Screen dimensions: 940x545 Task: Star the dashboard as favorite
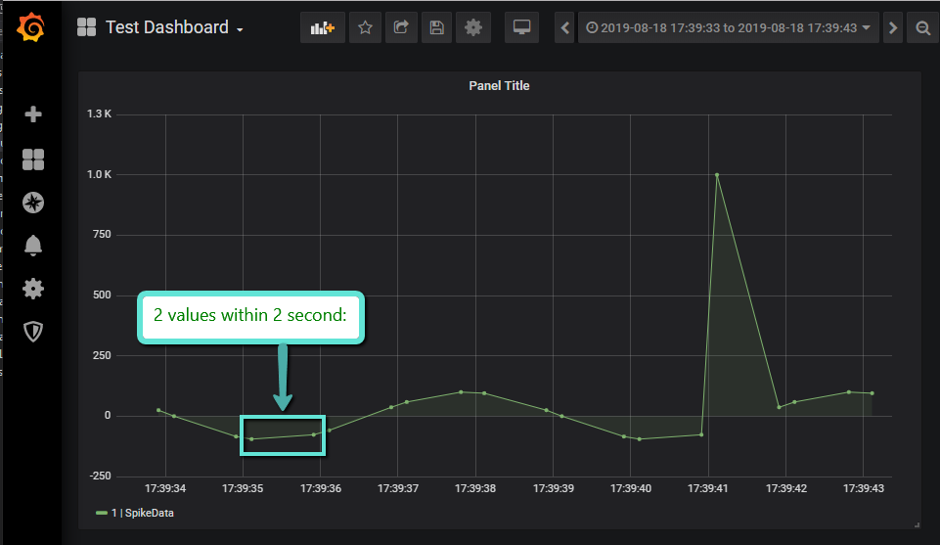pyautogui.click(x=365, y=28)
